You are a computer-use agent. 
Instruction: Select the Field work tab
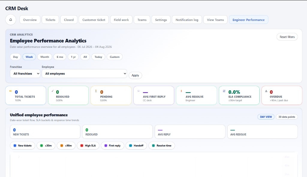click(121, 20)
